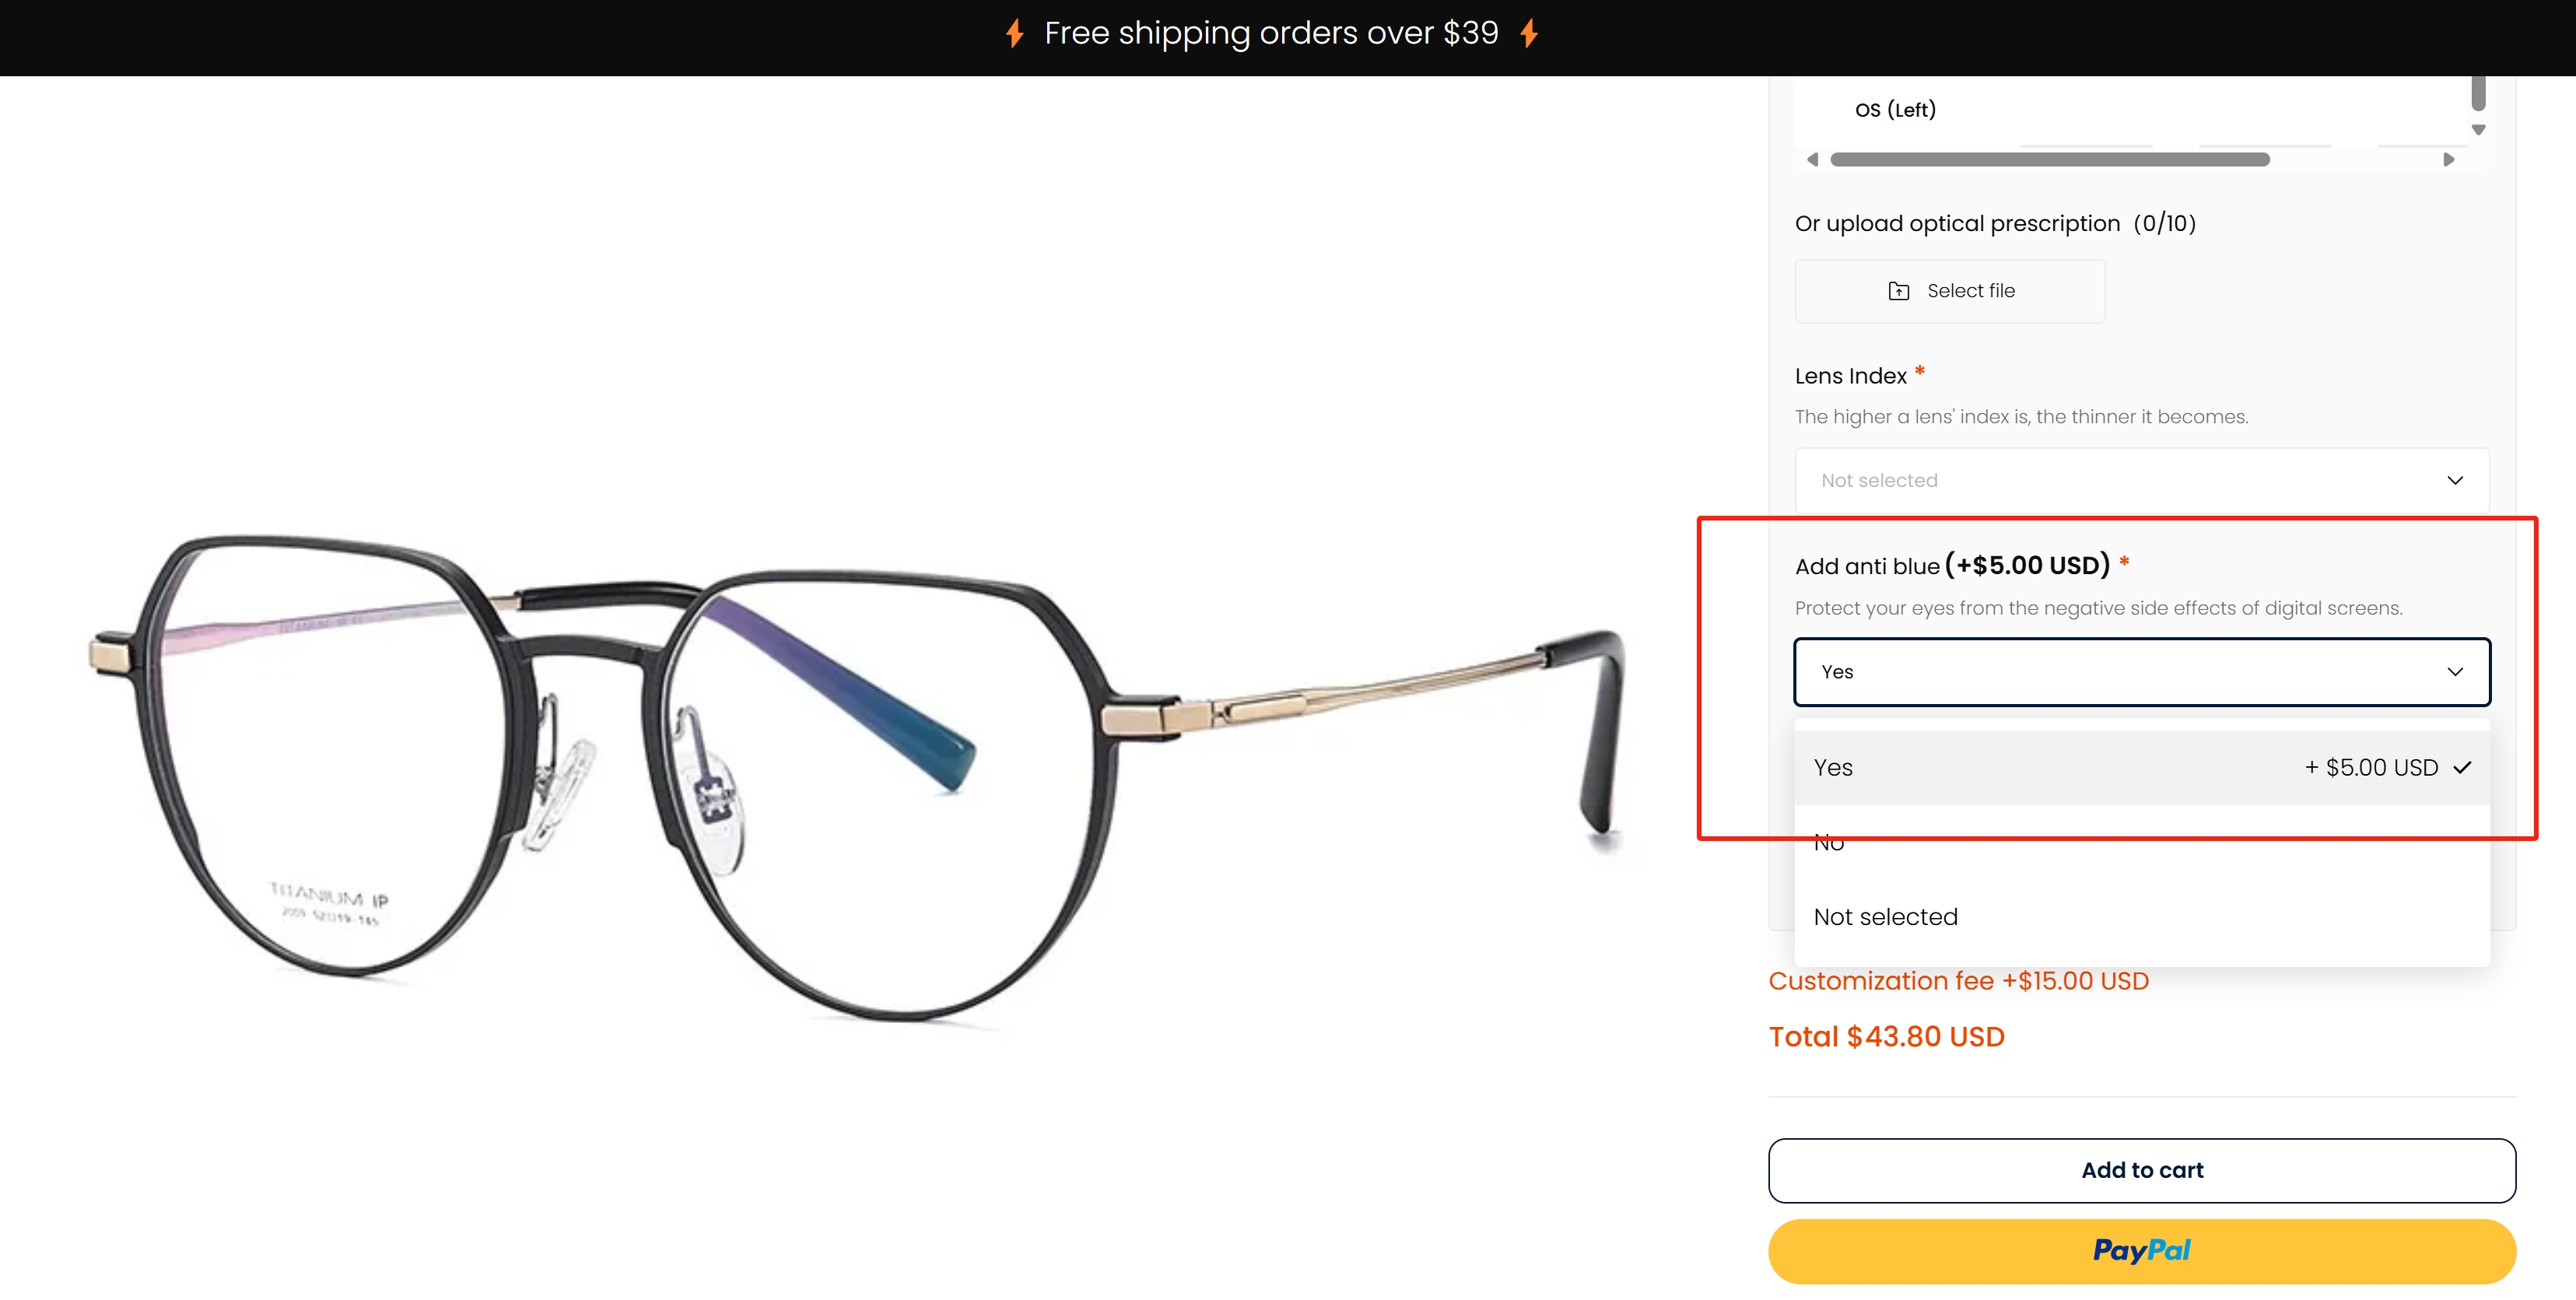This screenshot has width=2576, height=1300.
Task: Check out with the PayPal button
Action: [x=2141, y=1251]
